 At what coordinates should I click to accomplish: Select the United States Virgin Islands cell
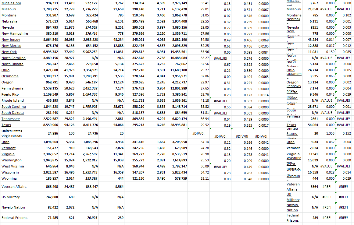[x=12, y=133]
